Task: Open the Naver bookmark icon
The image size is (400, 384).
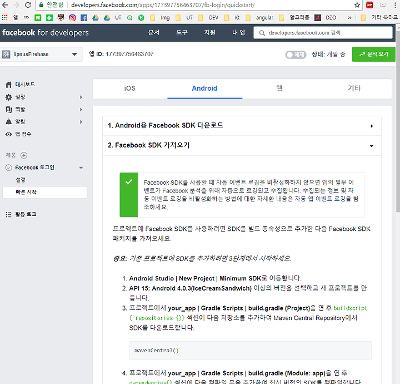Action: (38, 17)
